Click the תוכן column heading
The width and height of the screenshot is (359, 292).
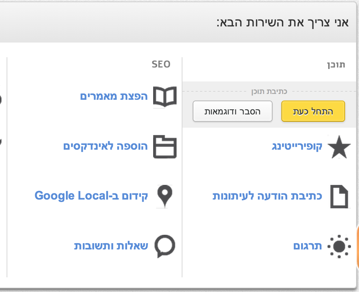[x=336, y=65]
